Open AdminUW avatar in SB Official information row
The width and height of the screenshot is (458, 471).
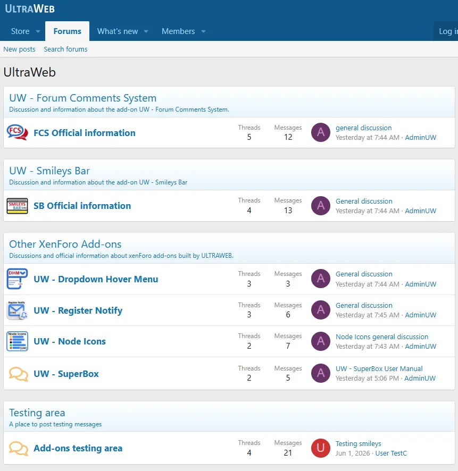point(321,206)
